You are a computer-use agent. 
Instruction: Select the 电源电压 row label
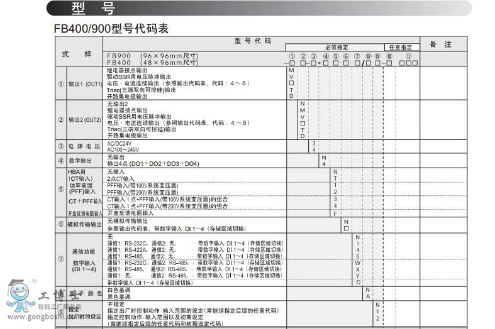point(84,146)
